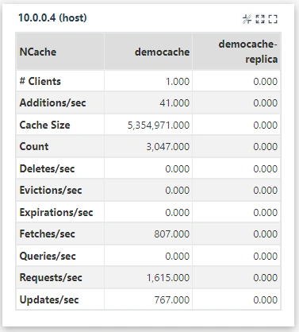299x332 pixels.
Task: Click the disabled collapse icon in panel header
Action: pyautogui.click(x=247, y=19)
